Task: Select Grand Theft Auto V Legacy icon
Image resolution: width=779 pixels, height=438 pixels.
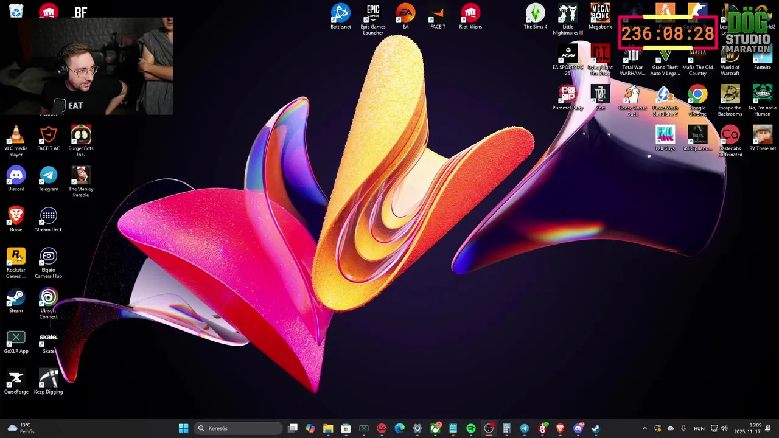Action: [665, 60]
